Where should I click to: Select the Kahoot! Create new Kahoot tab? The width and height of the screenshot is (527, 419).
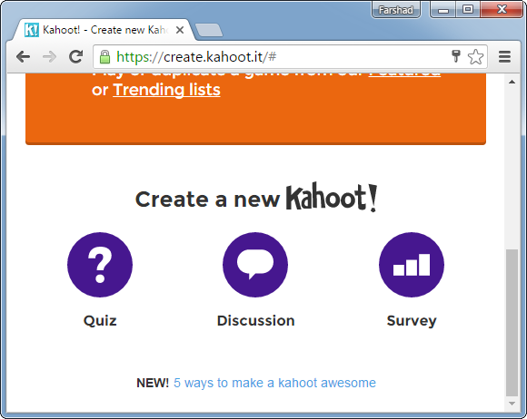104,30
